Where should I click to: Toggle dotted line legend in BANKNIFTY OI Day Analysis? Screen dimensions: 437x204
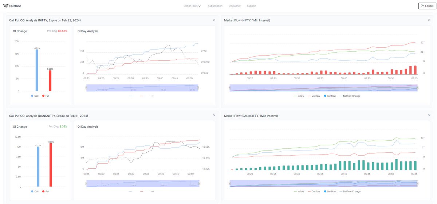tap(152, 191)
